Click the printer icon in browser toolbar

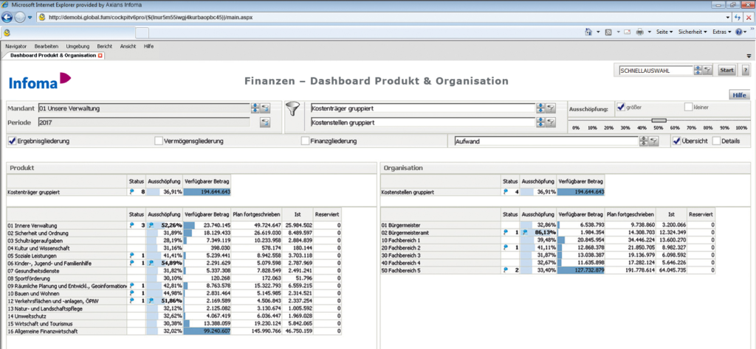(639, 32)
